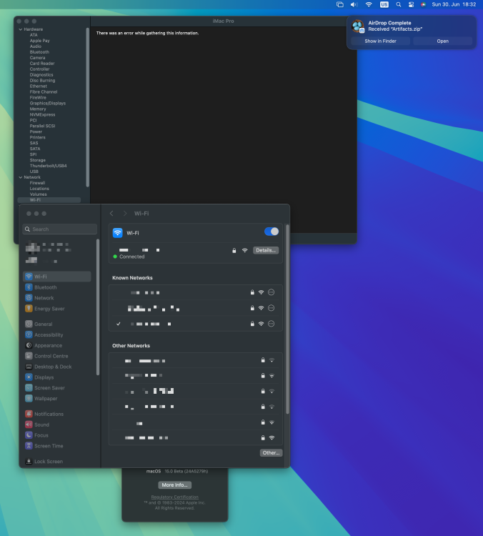The height and width of the screenshot is (536, 483).
Task: Click the Other... network button
Action: coord(271,452)
